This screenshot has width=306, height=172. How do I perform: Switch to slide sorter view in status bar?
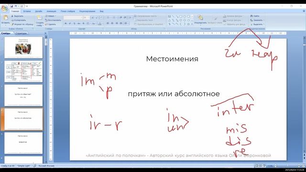[x=260, y=166]
